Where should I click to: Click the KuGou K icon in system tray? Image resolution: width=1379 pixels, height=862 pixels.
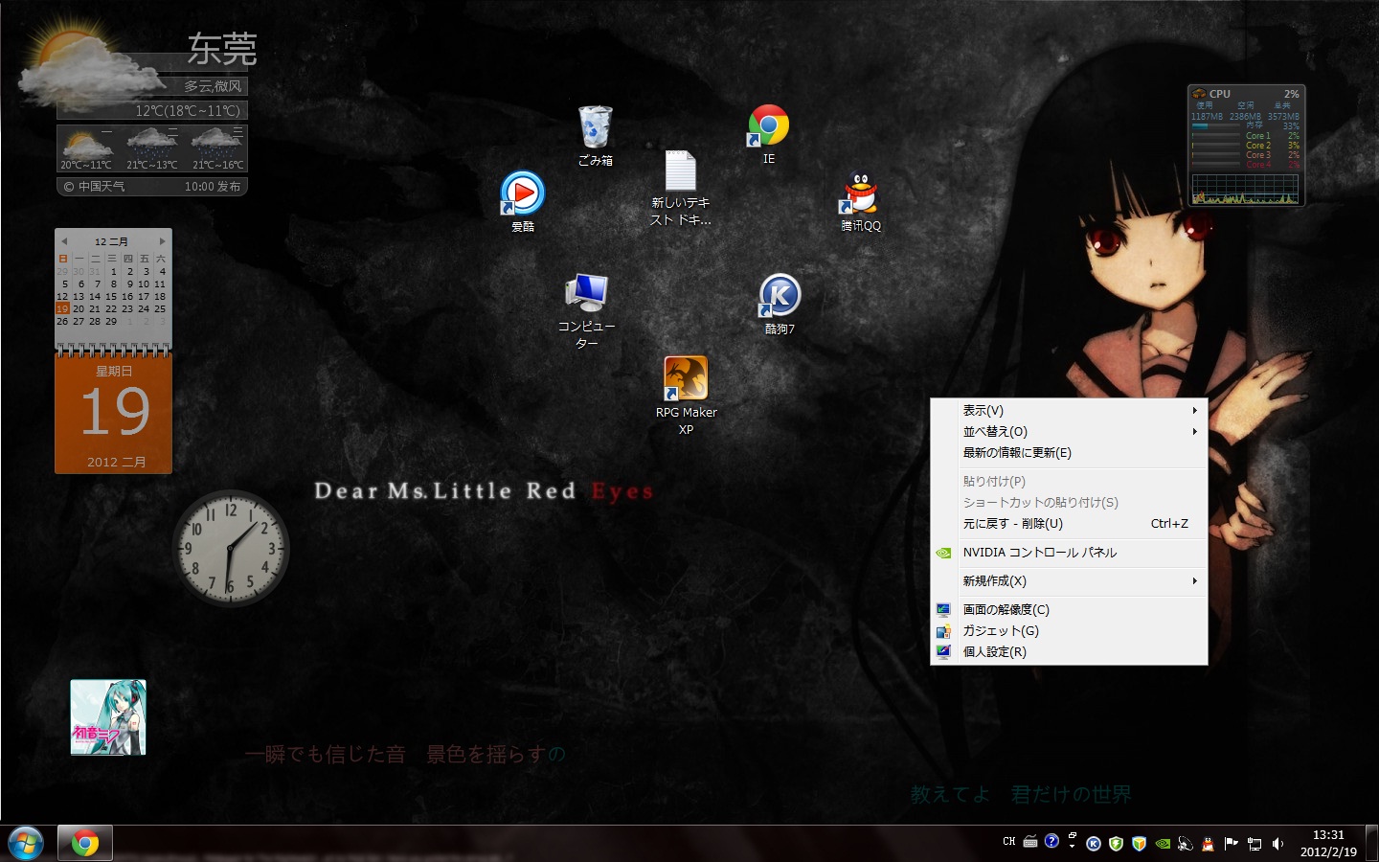click(1094, 844)
